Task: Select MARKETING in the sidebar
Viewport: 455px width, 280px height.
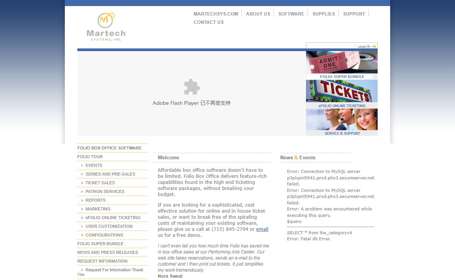Action: click(x=98, y=209)
